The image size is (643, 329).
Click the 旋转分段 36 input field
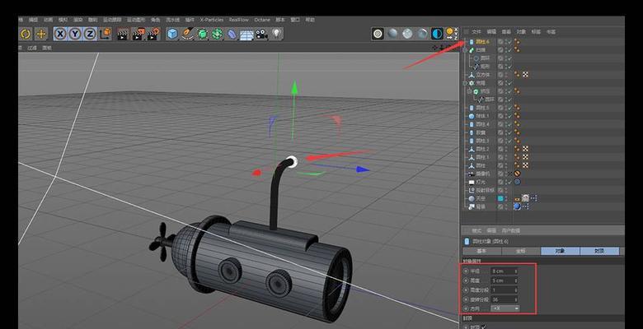(x=504, y=299)
